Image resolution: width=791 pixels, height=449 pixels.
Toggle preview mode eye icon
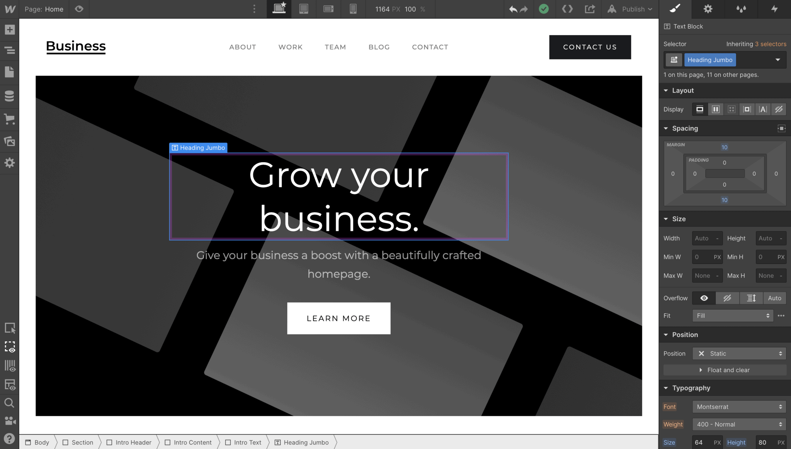79,9
